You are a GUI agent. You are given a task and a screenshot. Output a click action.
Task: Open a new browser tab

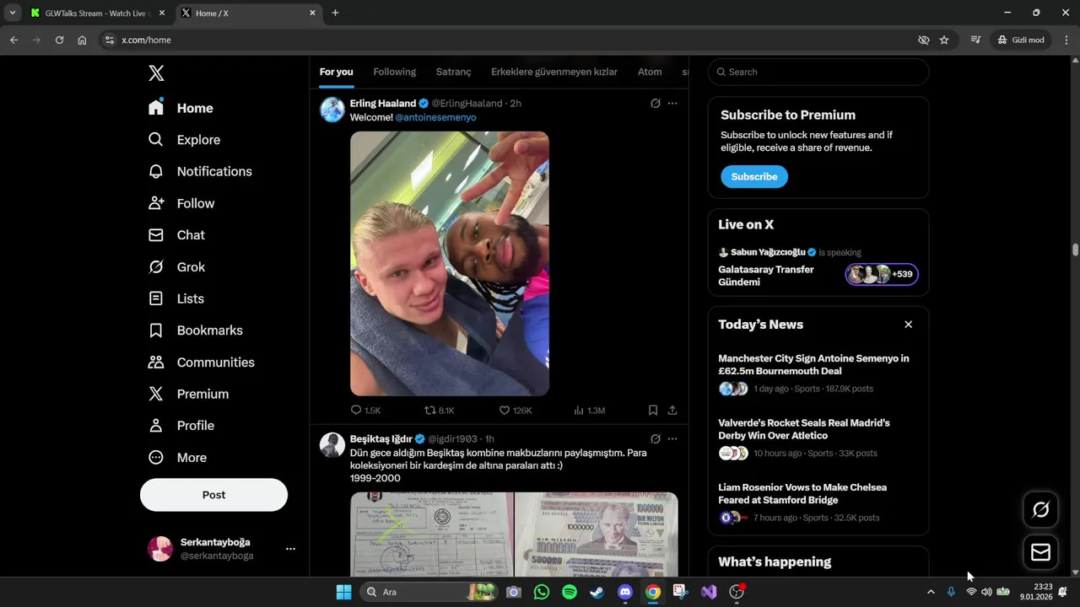tap(335, 13)
